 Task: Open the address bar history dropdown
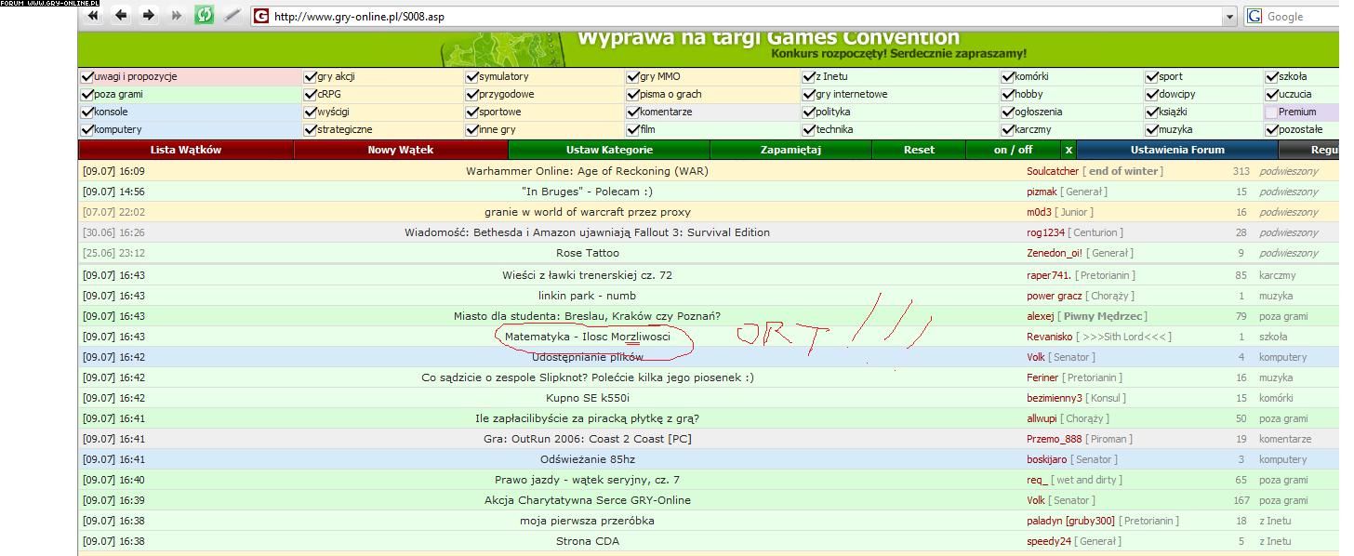click(x=1229, y=16)
